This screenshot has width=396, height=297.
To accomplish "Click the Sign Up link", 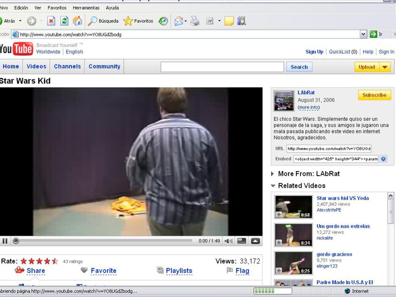I will click(314, 52).
